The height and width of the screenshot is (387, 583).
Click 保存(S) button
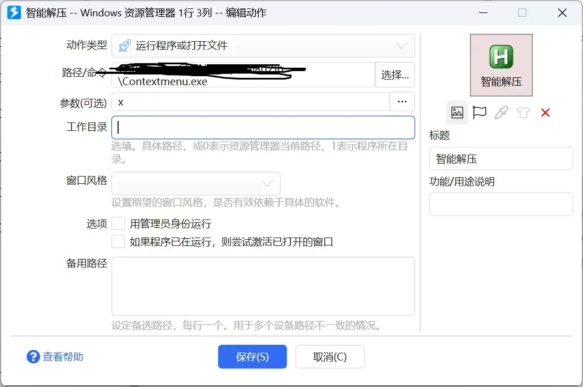[252, 357]
